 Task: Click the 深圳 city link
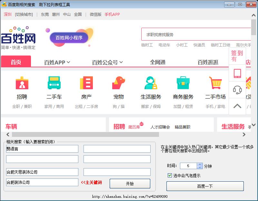(x=7, y=14)
